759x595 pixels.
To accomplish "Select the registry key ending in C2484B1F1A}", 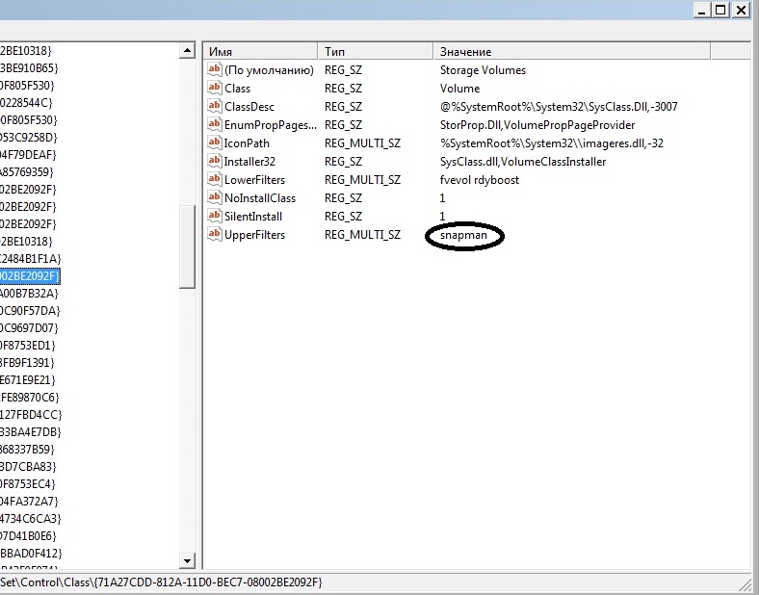I will pos(31,258).
